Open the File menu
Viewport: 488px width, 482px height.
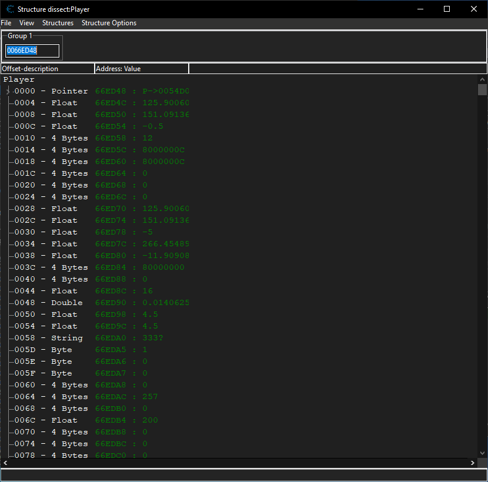(6, 23)
